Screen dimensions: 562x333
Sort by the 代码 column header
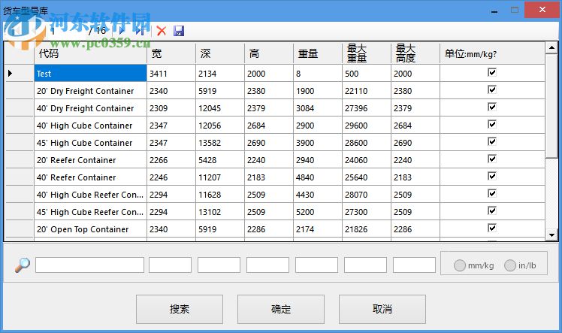pos(90,53)
